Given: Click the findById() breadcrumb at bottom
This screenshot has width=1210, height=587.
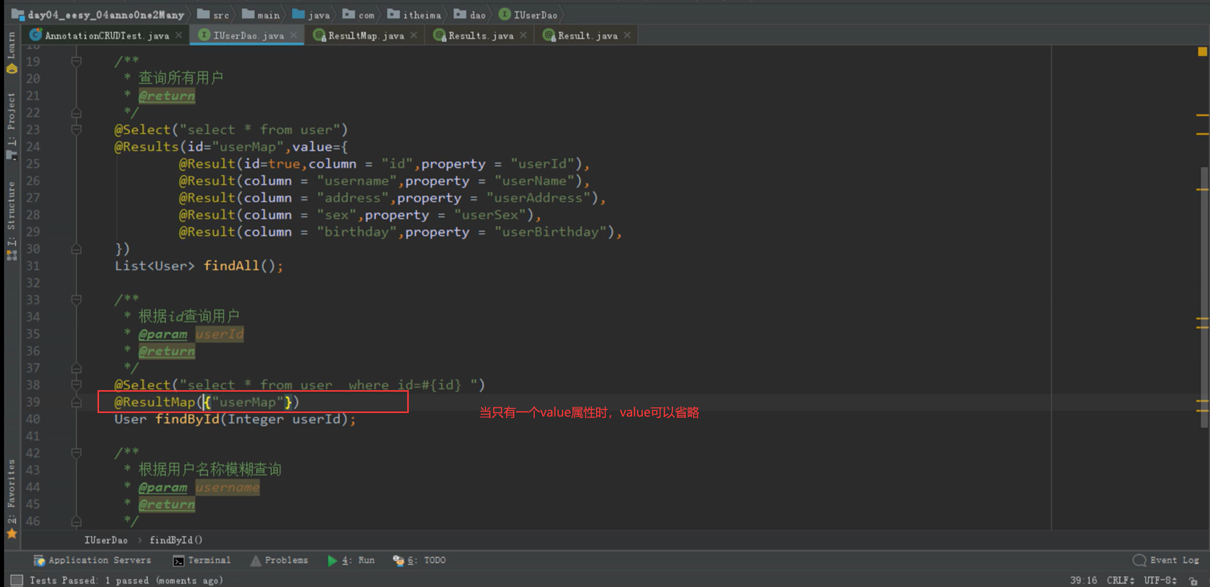Looking at the screenshot, I should point(176,540).
